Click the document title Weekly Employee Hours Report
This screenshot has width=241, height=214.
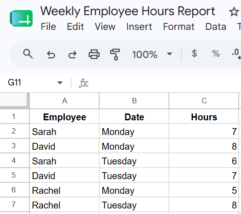click(x=128, y=11)
